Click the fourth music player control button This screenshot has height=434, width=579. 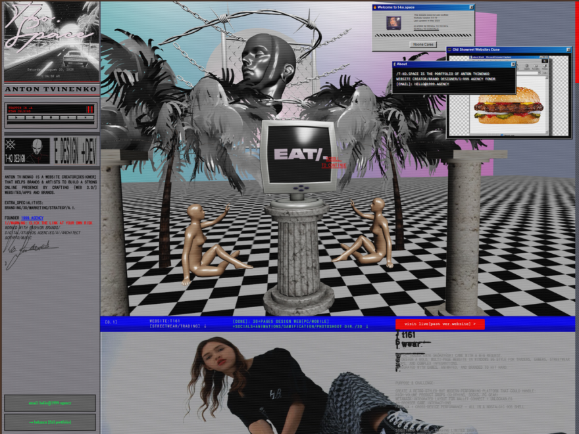point(68,118)
